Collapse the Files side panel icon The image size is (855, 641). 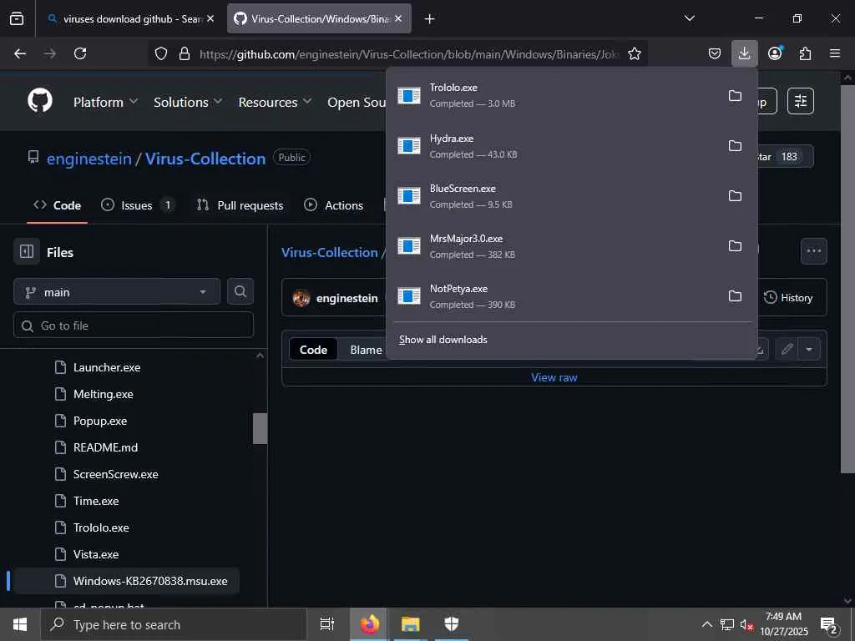point(27,251)
